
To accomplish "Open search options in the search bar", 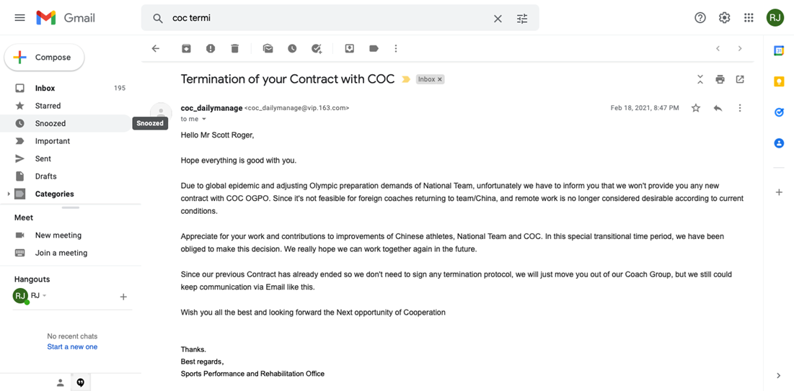I will (522, 19).
